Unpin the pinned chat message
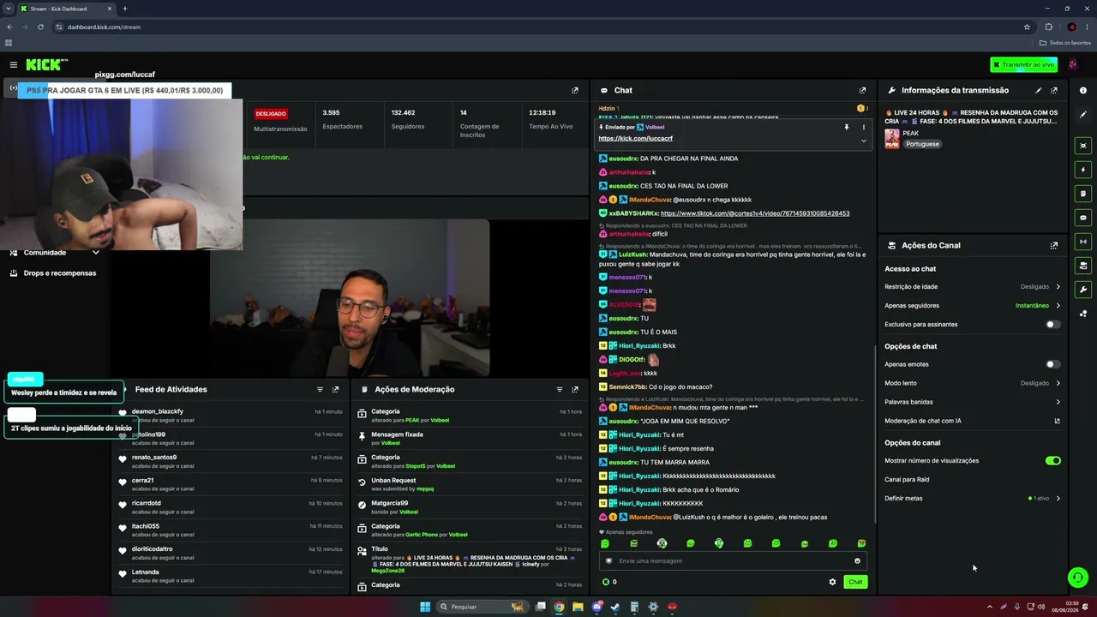This screenshot has width=1097, height=617. click(847, 127)
